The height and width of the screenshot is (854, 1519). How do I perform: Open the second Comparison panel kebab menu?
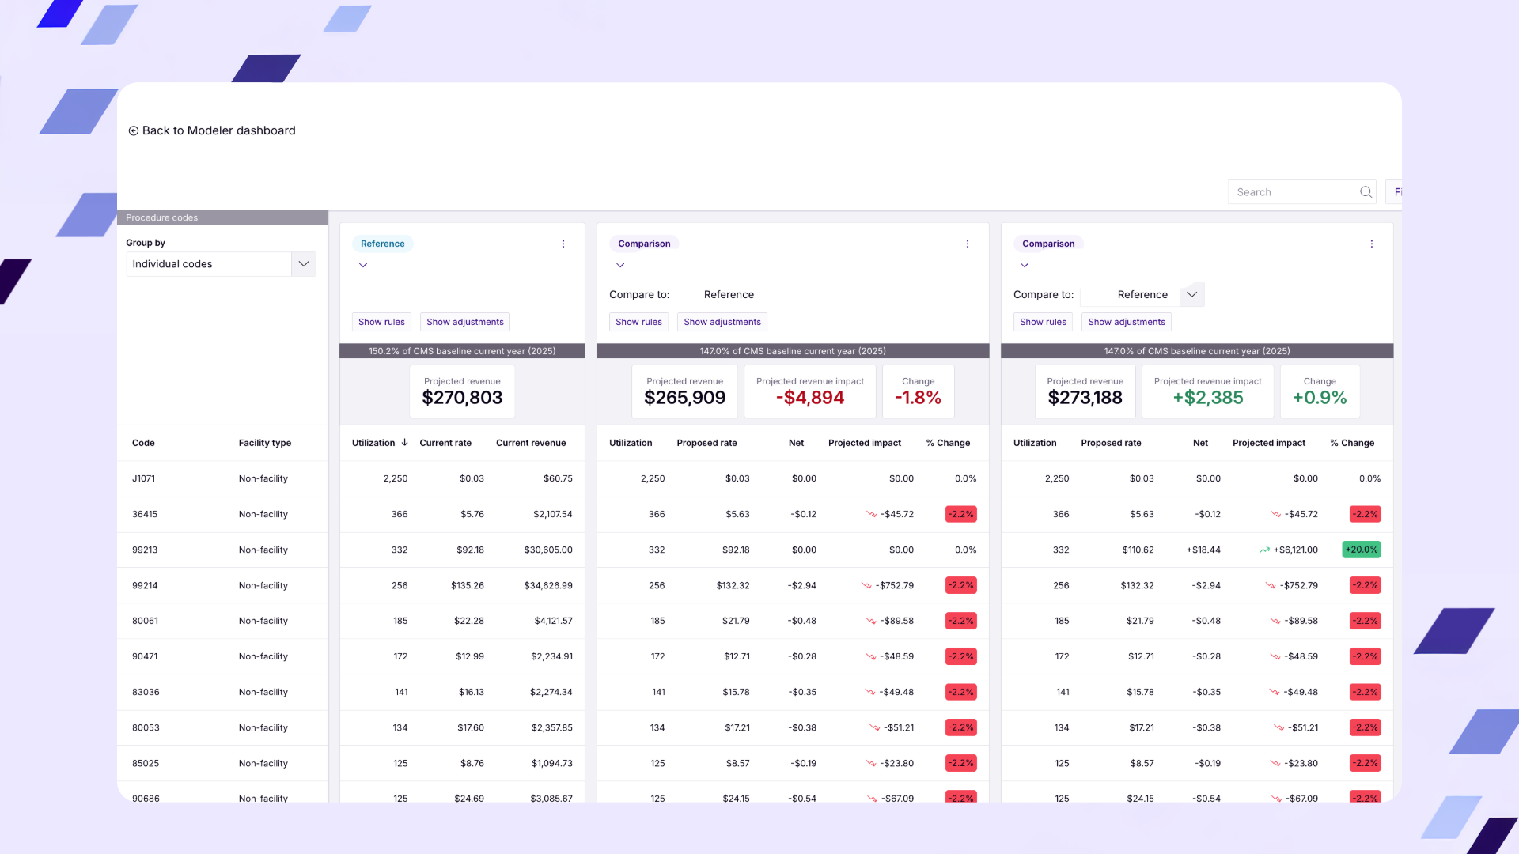point(1371,244)
